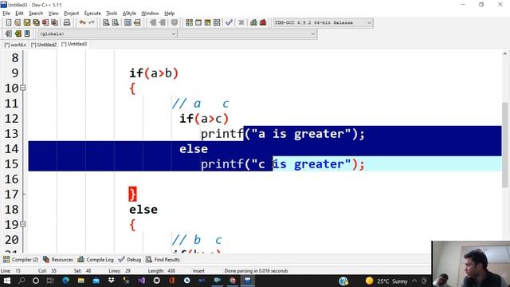
Task: Open the Execute menu
Action: point(92,14)
